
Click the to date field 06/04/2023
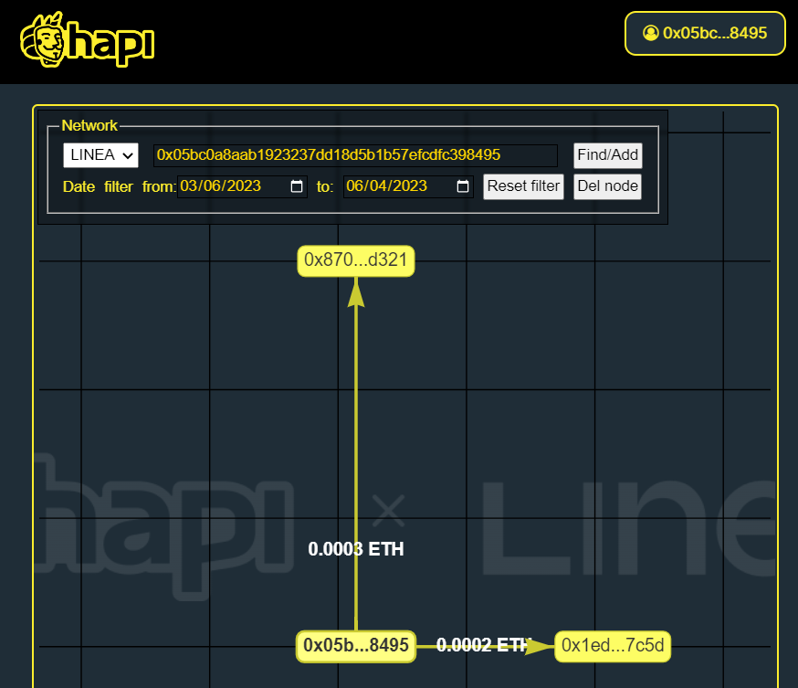408,186
